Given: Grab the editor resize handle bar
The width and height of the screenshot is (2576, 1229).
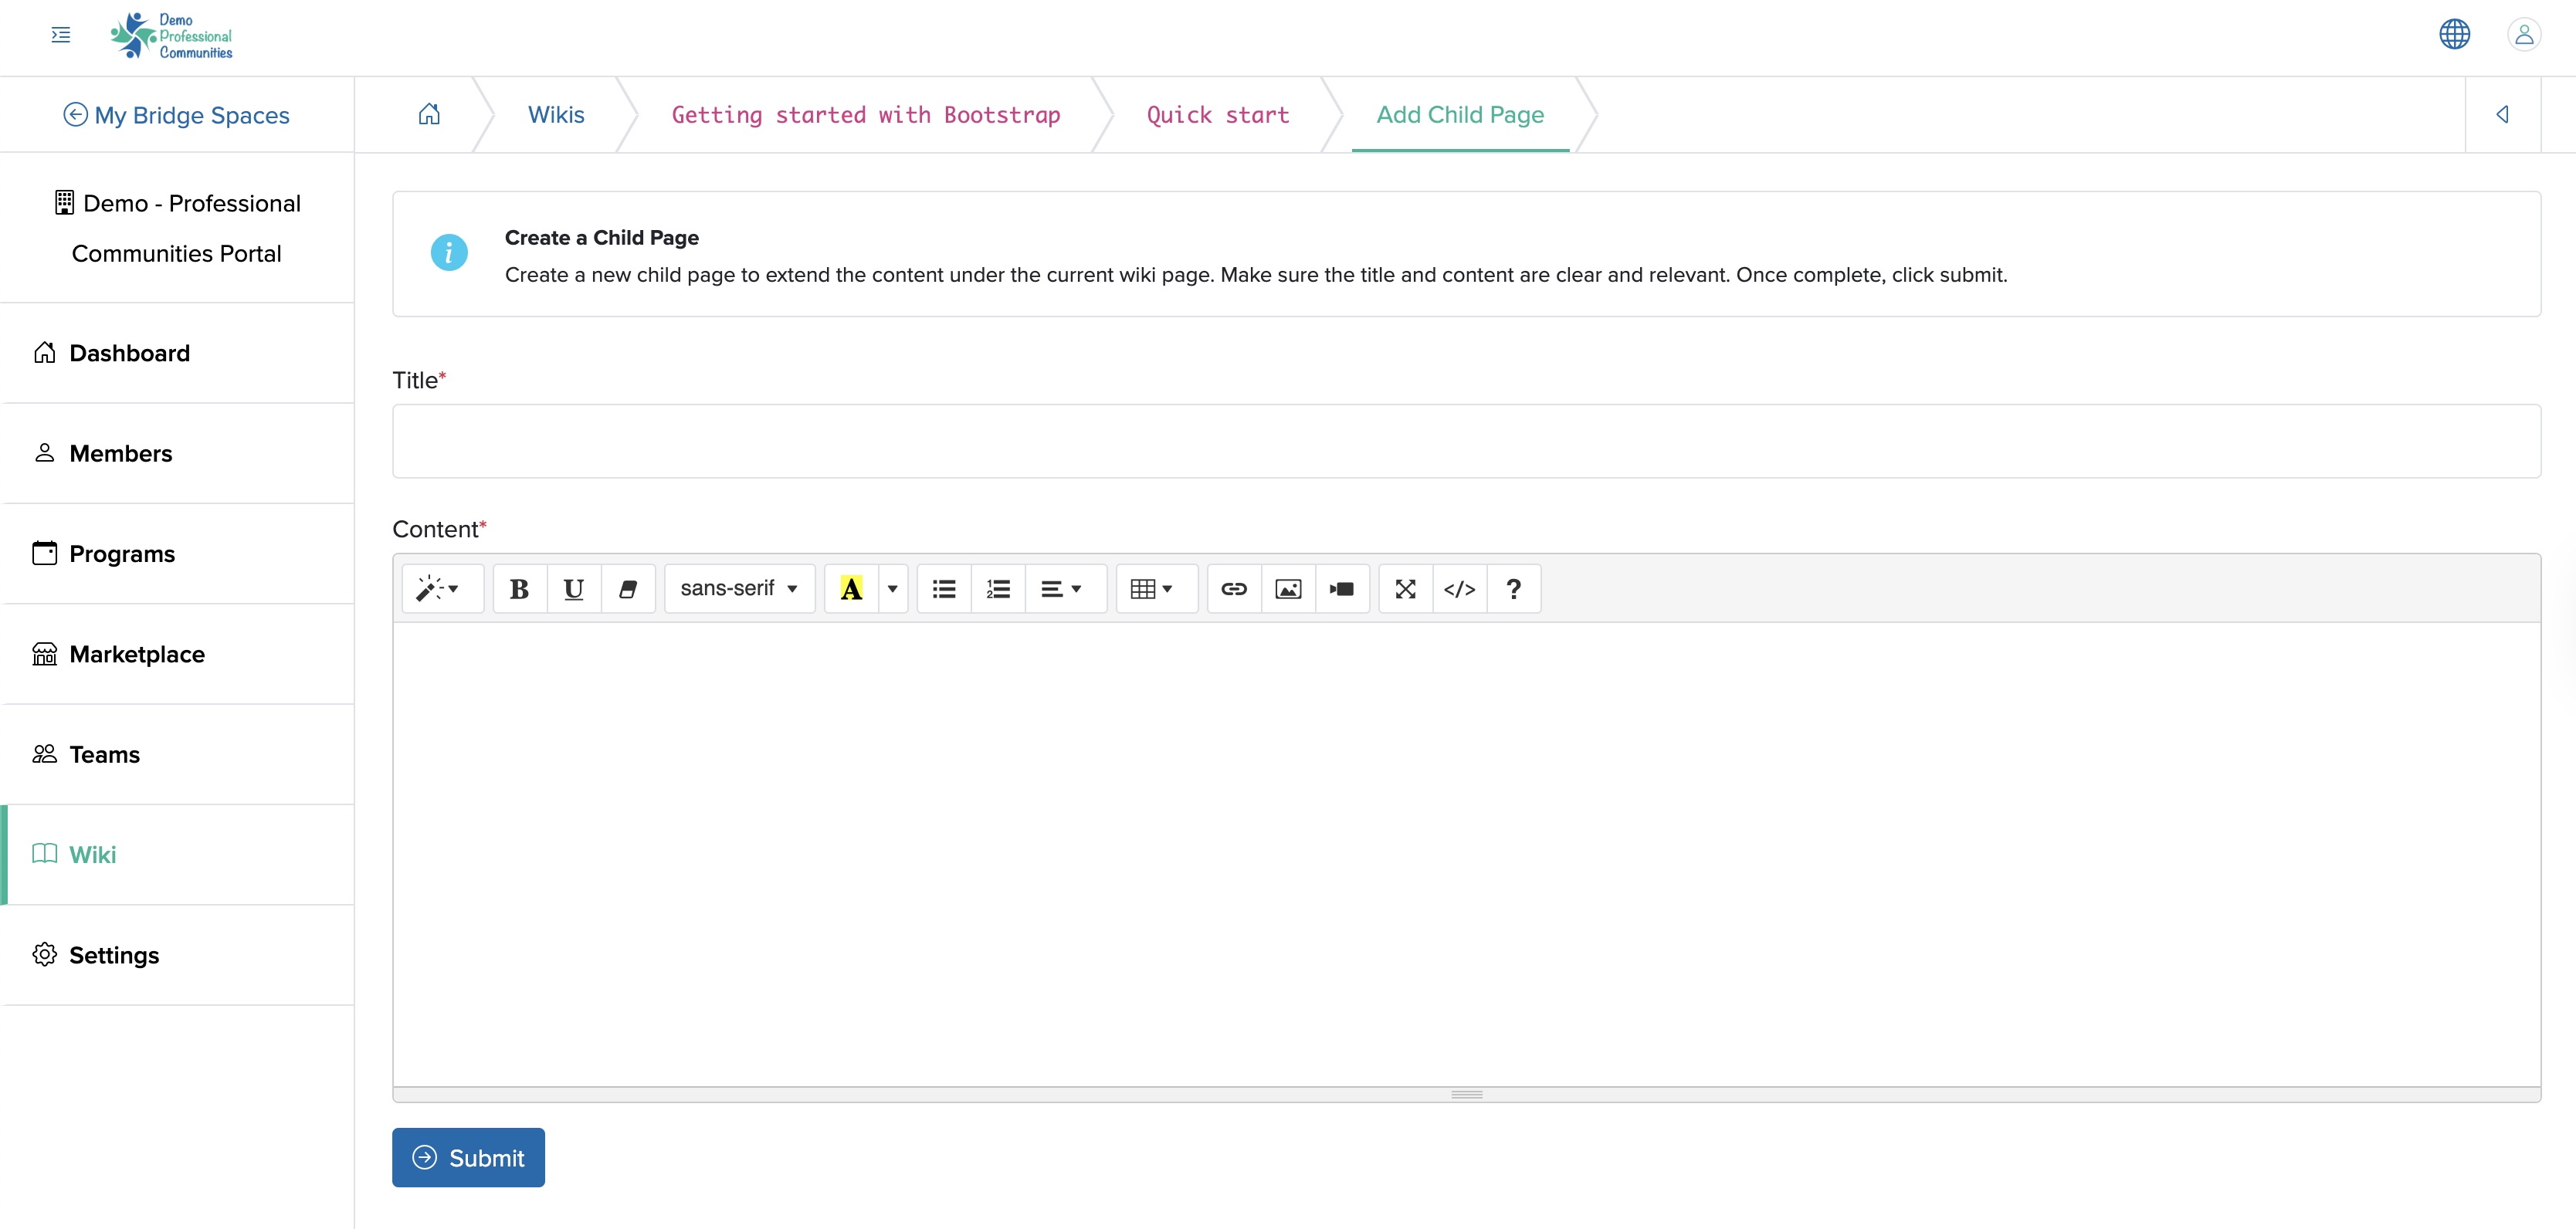Looking at the screenshot, I should pos(1466,1095).
